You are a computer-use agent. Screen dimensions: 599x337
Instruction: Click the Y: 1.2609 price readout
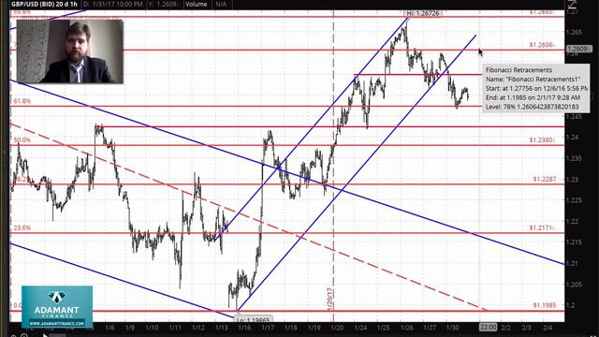pos(165,4)
